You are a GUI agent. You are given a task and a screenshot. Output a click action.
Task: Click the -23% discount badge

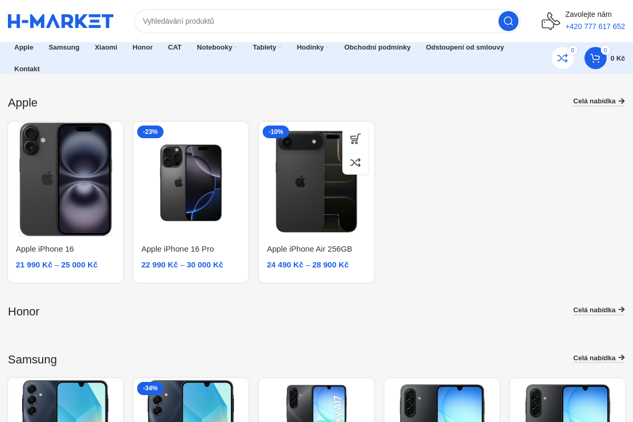(x=150, y=132)
